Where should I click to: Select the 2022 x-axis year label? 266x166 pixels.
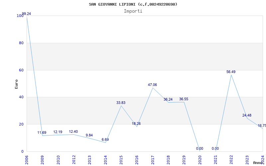tap(231, 160)
